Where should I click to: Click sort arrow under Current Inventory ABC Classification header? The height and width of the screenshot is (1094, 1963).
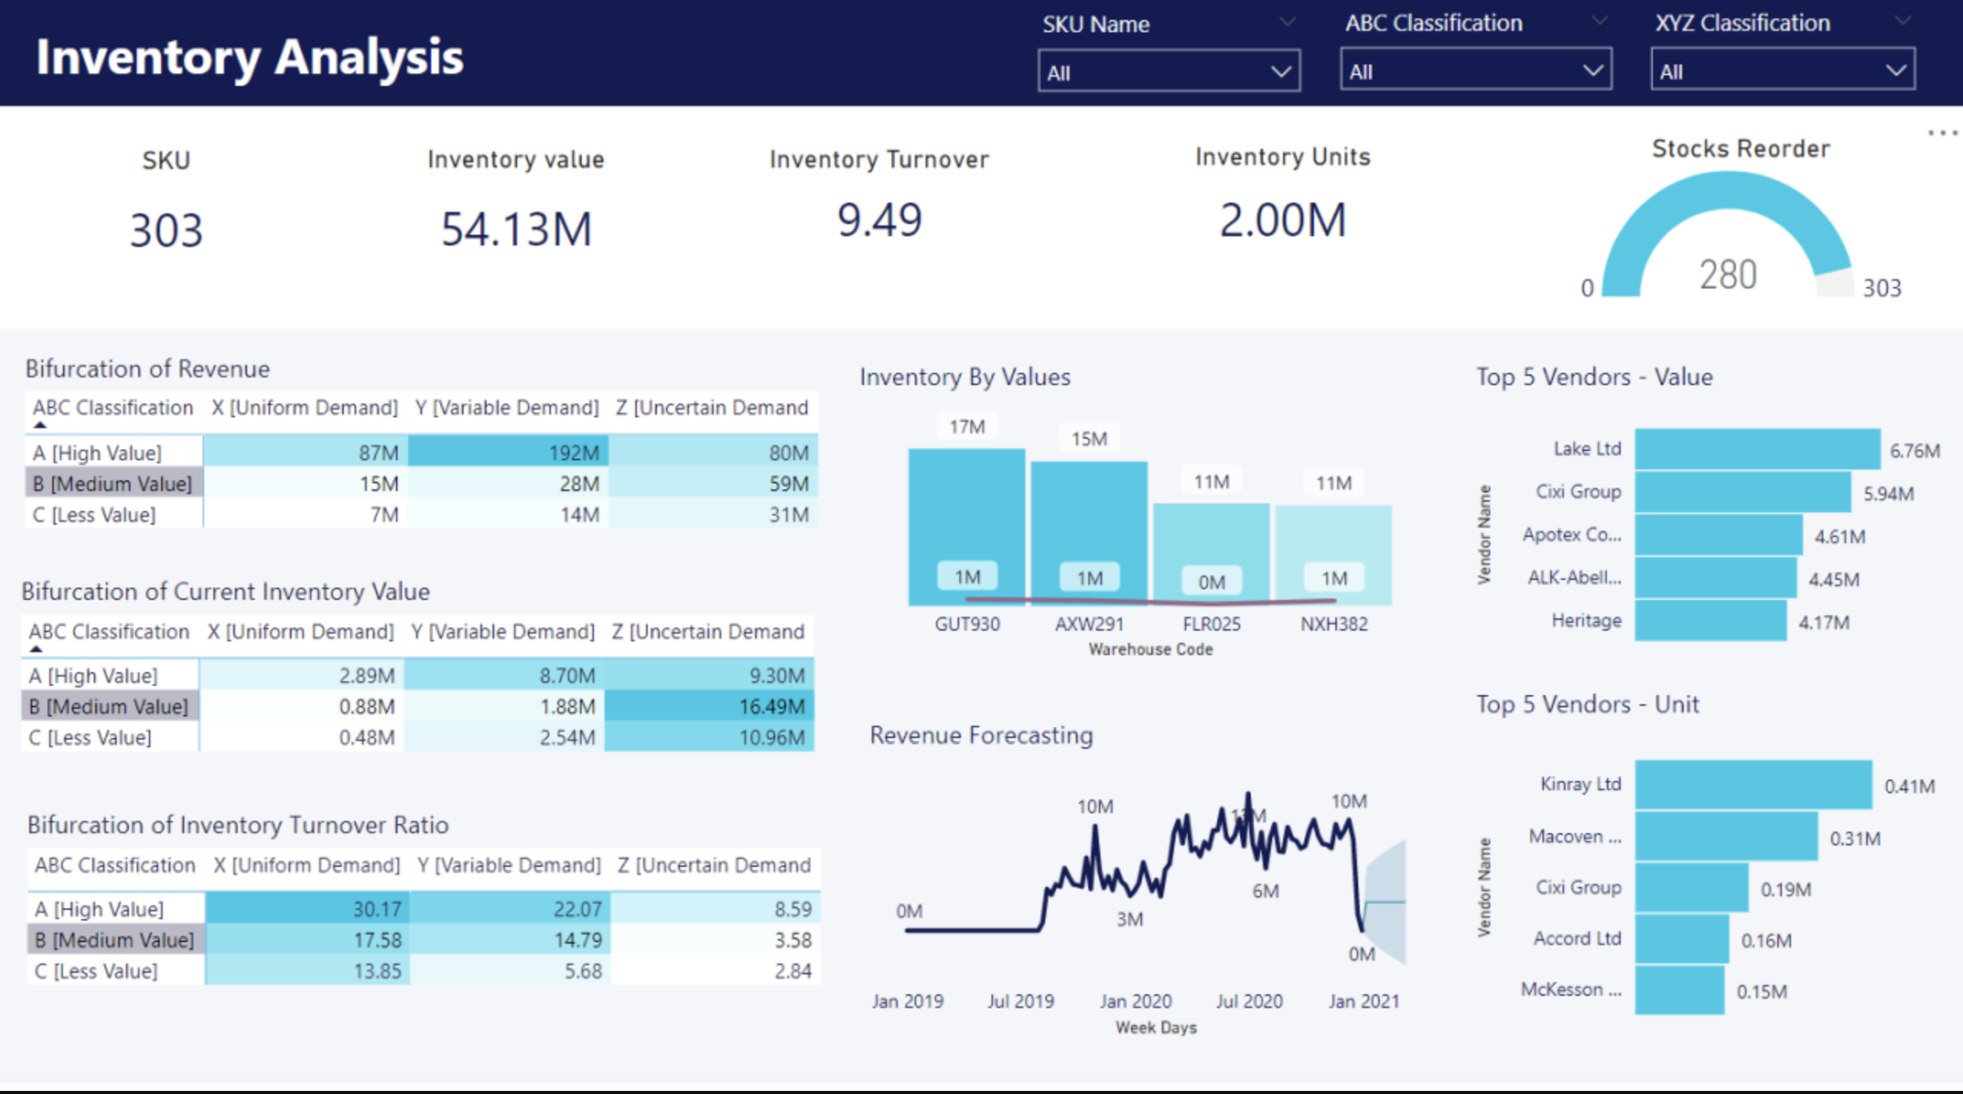coord(36,649)
